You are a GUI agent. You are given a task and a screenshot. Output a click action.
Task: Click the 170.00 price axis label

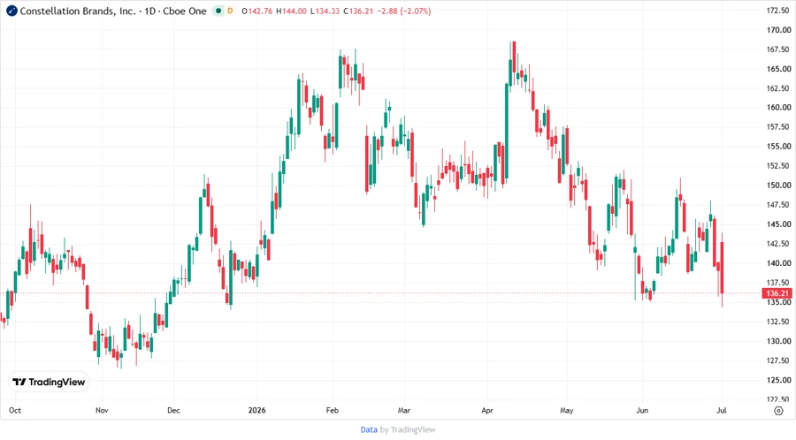777,30
